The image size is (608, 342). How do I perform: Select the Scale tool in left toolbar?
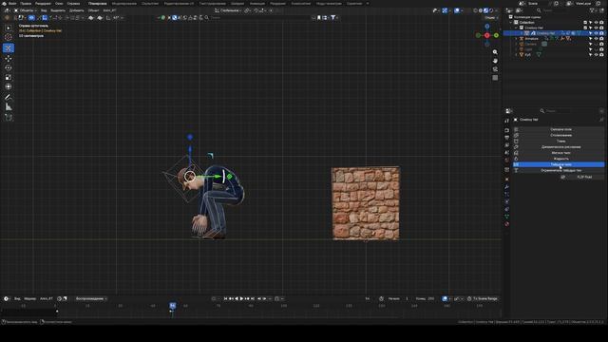tap(9, 77)
